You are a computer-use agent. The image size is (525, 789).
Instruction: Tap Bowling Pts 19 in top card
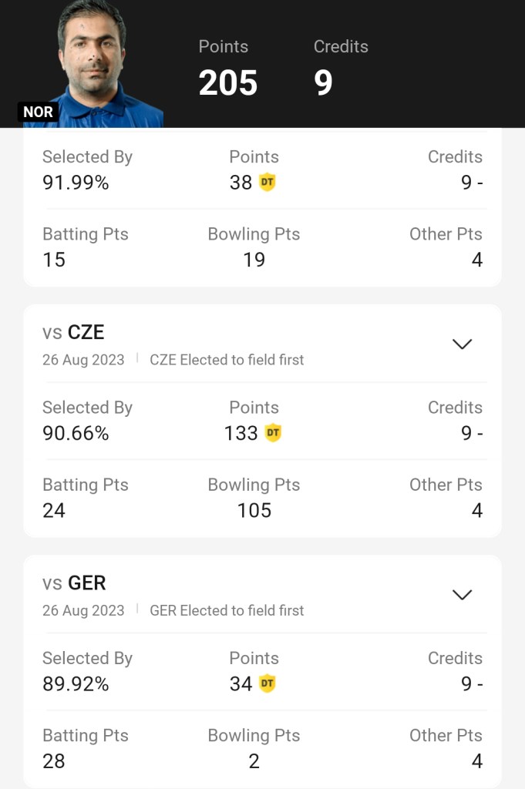[x=254, y=260]
